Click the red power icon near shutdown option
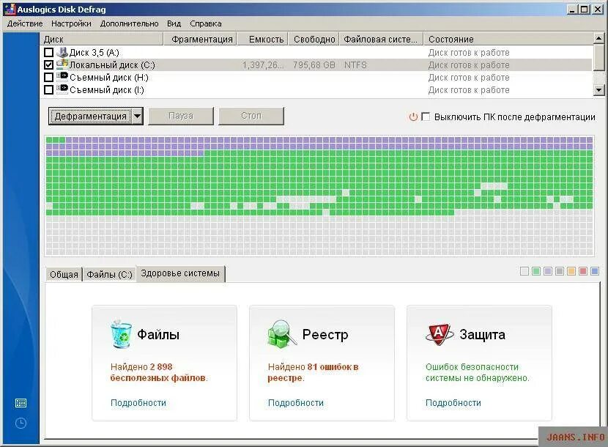 click(x=413, y=117)
